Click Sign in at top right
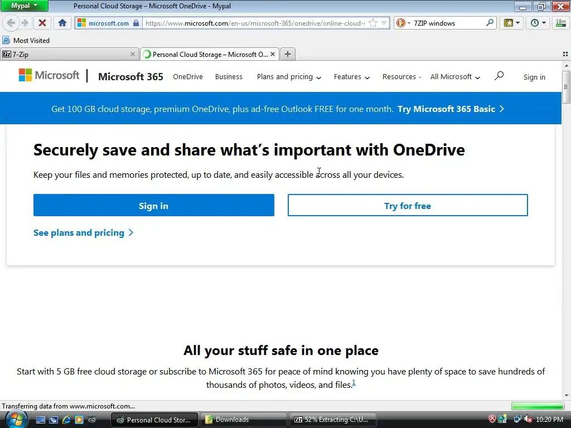 (534, 77)
